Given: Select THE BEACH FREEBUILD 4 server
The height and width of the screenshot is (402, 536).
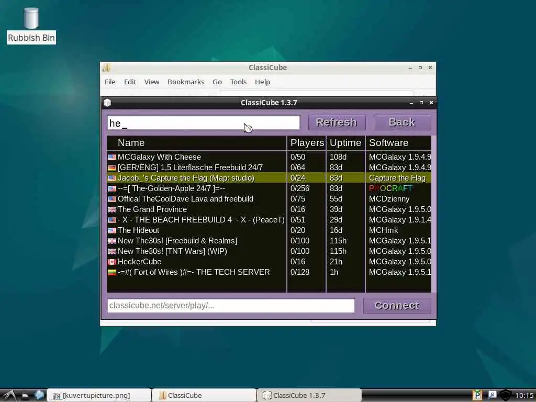Looking at the screenshot, I should click(269, 220).
